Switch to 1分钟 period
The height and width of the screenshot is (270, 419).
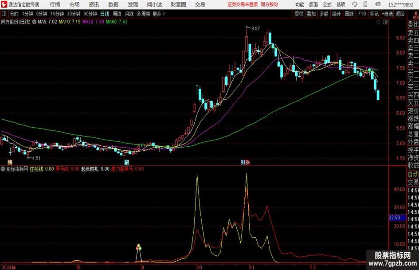point(27,14)
